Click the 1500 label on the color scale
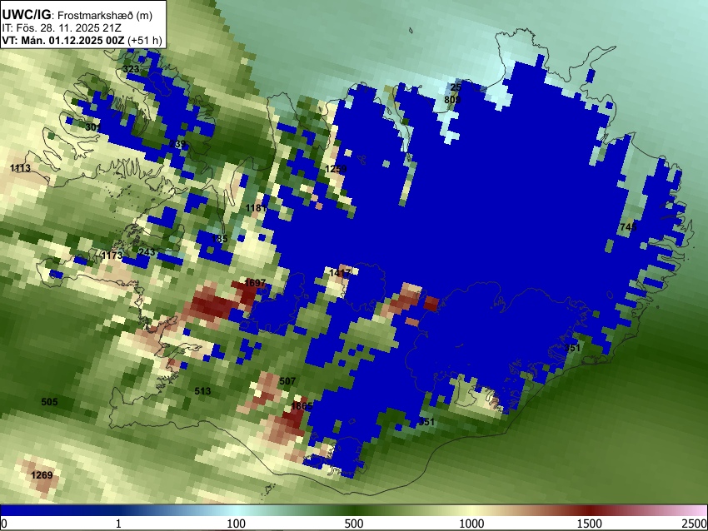The width and height of the screenshot is (708, 531). click(x=590, y=524)
